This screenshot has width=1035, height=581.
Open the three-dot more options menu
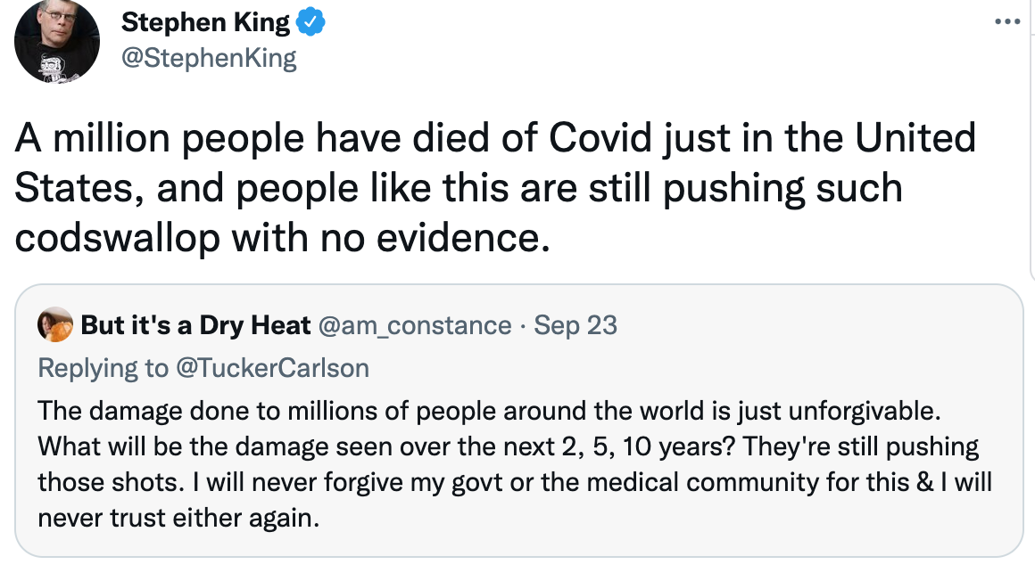1007,21
